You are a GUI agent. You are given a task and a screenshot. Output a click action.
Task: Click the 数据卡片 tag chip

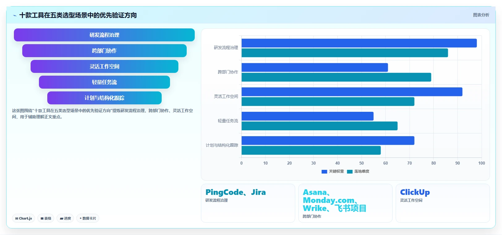(x=88, y=218)
